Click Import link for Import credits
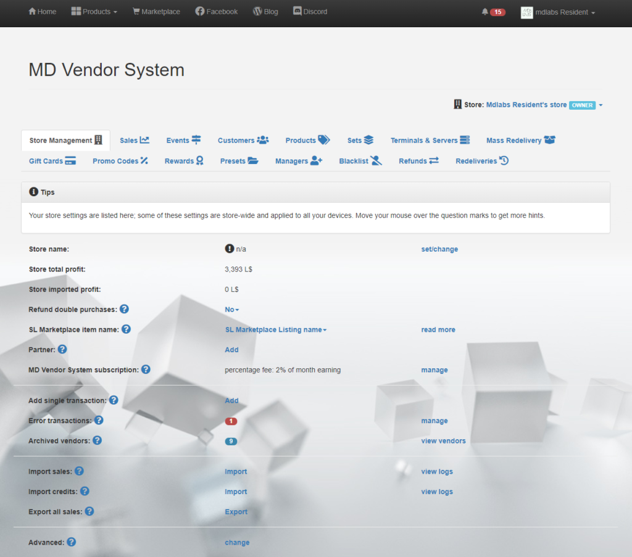The width and height of the screenshot is (632, 557). click(x=236, y=492)
